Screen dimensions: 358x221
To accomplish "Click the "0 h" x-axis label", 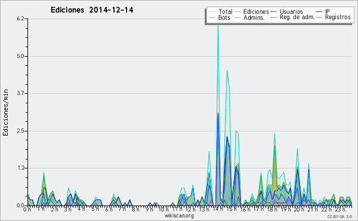I will point(27,209).
